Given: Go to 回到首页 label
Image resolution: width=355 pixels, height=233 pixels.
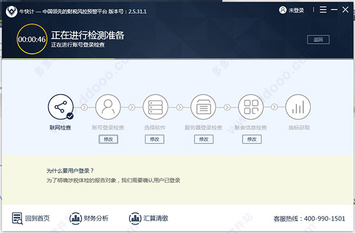Looking at the screenshot, I should pos(37,218).
